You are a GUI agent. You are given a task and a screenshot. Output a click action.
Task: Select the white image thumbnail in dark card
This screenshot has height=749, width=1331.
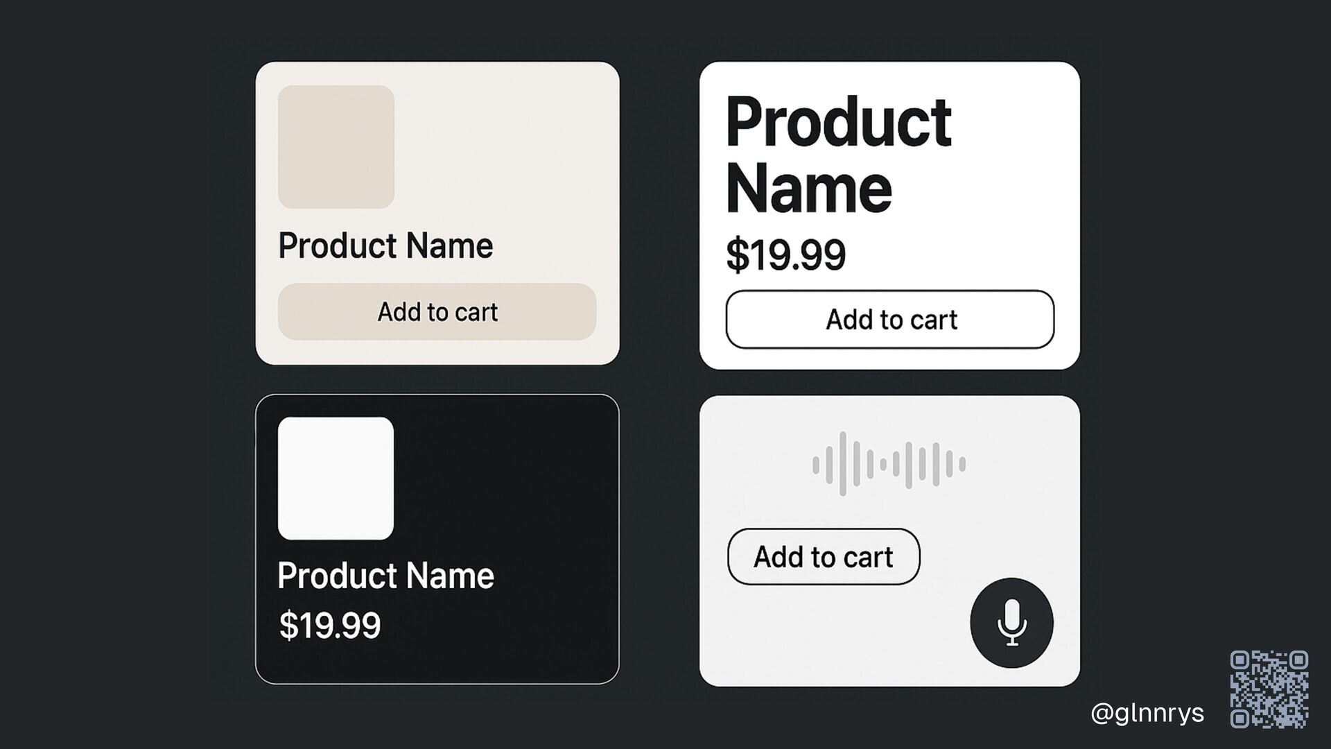click(336, 478)
